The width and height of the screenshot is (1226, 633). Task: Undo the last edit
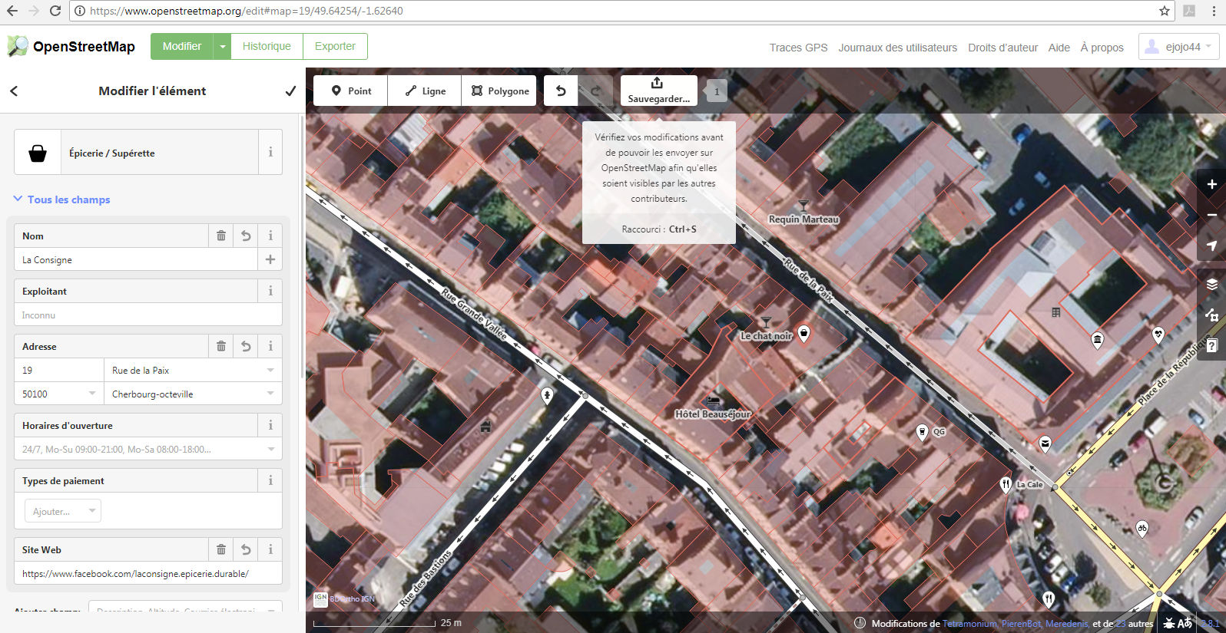click(x=561, y=91)
